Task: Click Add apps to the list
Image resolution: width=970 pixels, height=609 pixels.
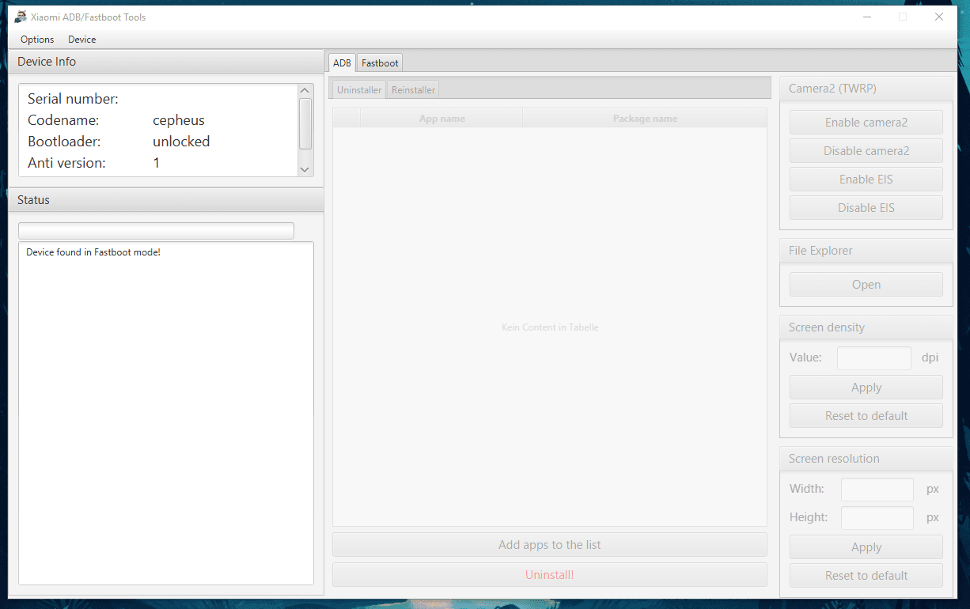Action: click(550, 545)
